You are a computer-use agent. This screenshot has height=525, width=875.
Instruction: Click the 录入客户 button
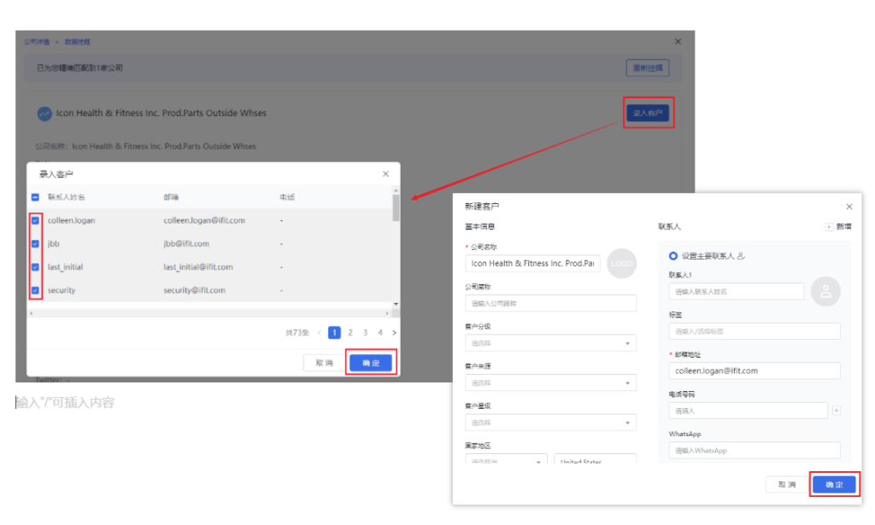[649, 113]
